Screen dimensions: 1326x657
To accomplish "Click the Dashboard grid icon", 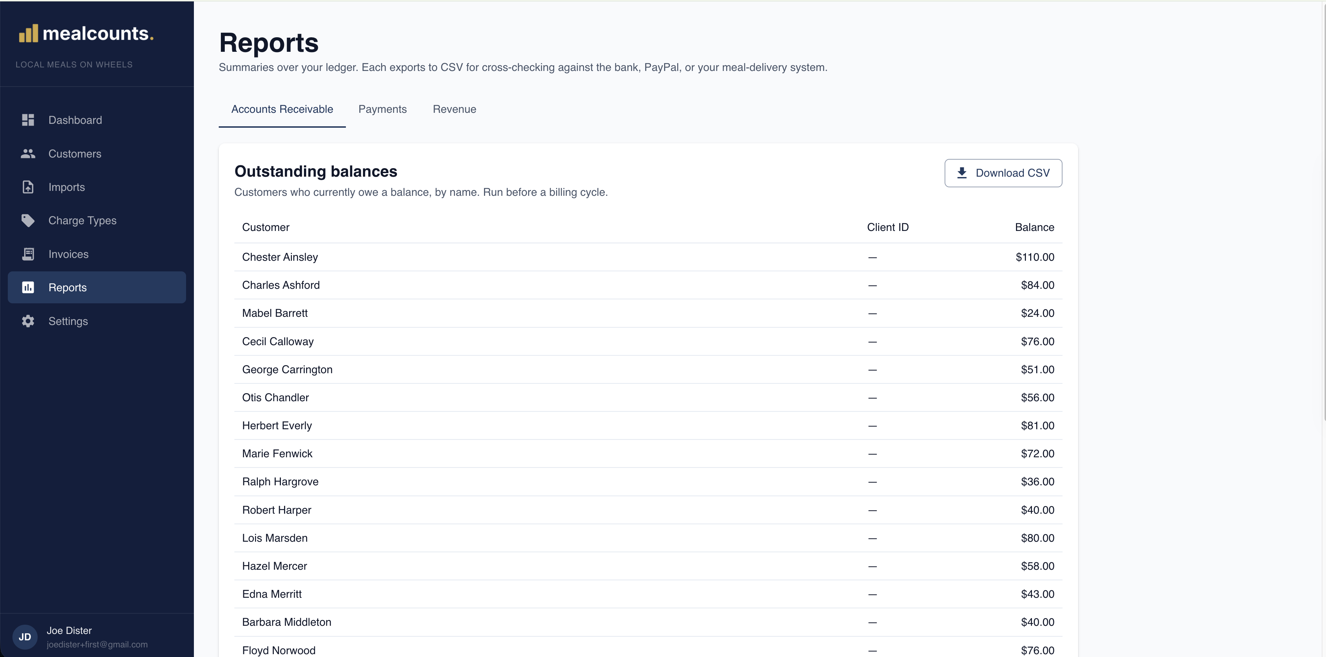I will (28, 120).
